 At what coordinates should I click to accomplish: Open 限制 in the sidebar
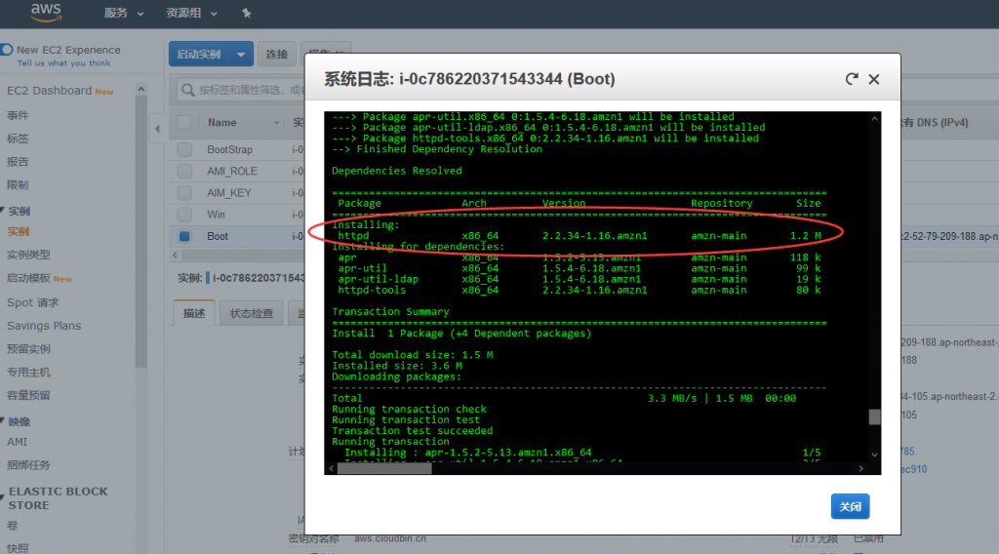tap(18, 184)
